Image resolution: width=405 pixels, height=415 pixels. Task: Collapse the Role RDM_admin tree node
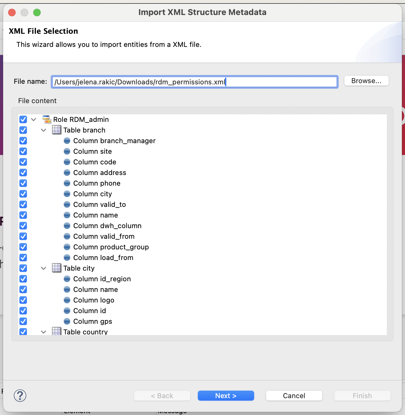(33, 119)
